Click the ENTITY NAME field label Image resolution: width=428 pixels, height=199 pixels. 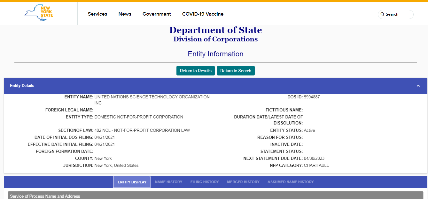pos(79,97)
